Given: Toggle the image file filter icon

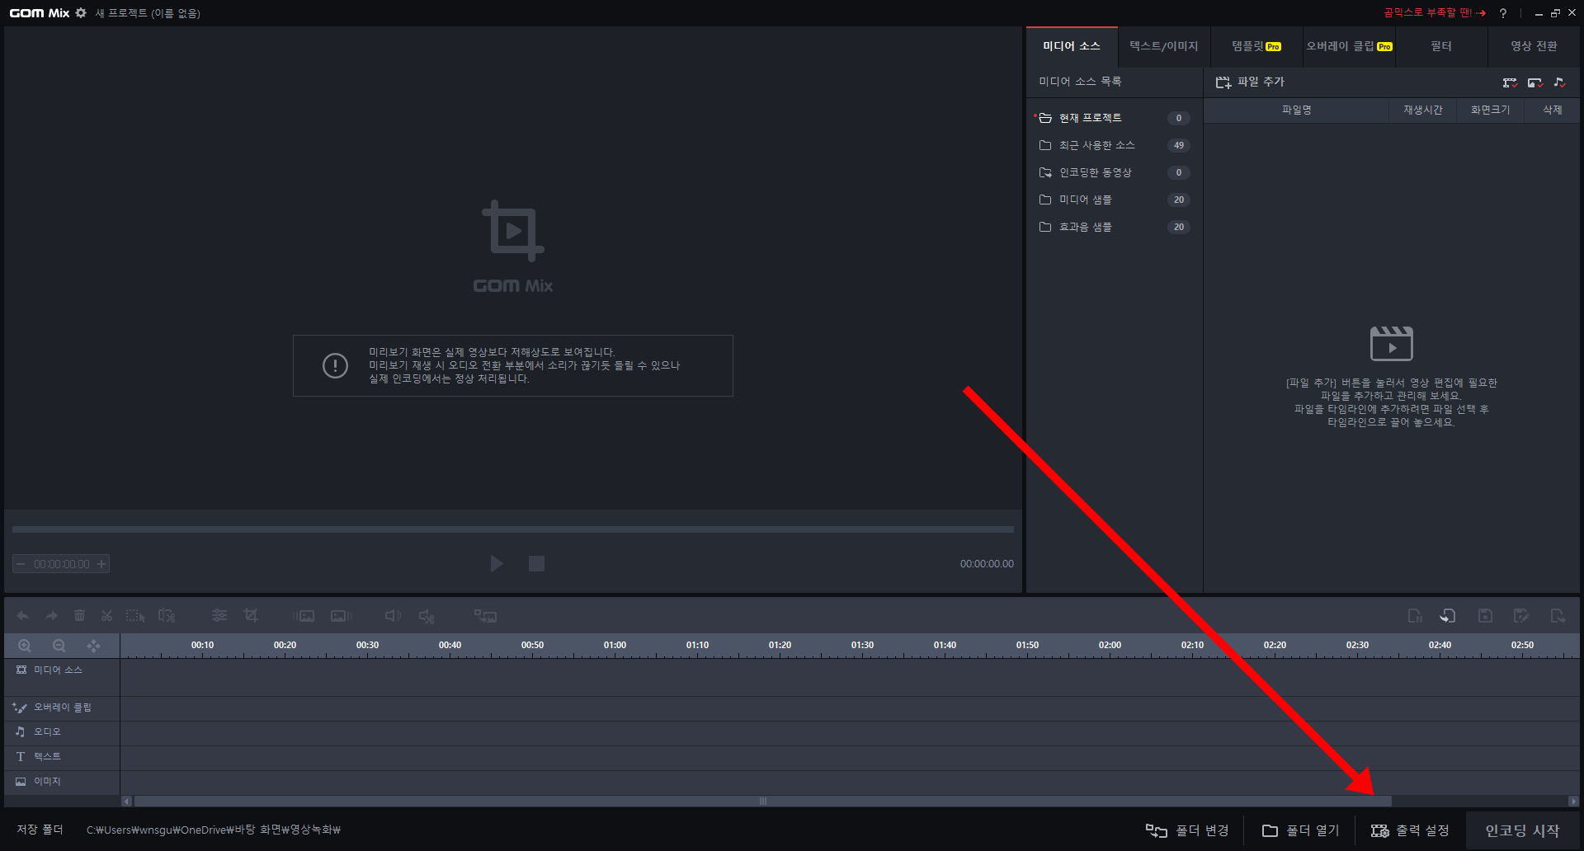Looking at the screenshot, I should pyautogui.click(x=1534, y=82).
